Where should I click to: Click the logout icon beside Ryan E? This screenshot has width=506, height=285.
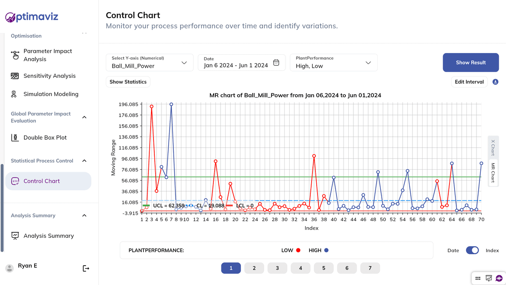86,268
